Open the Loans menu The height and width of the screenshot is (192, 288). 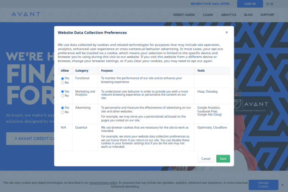[208, 15]
